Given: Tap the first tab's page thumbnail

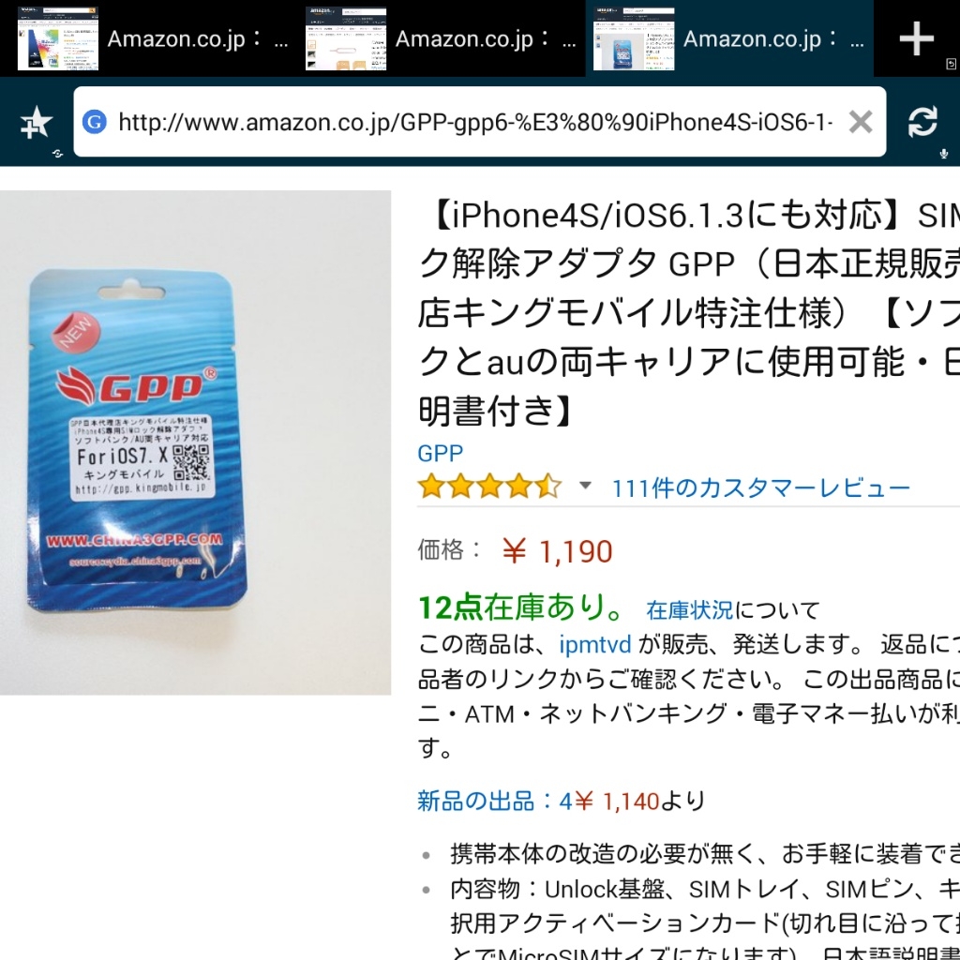Looking at the screenshot, I should [58, 38].
